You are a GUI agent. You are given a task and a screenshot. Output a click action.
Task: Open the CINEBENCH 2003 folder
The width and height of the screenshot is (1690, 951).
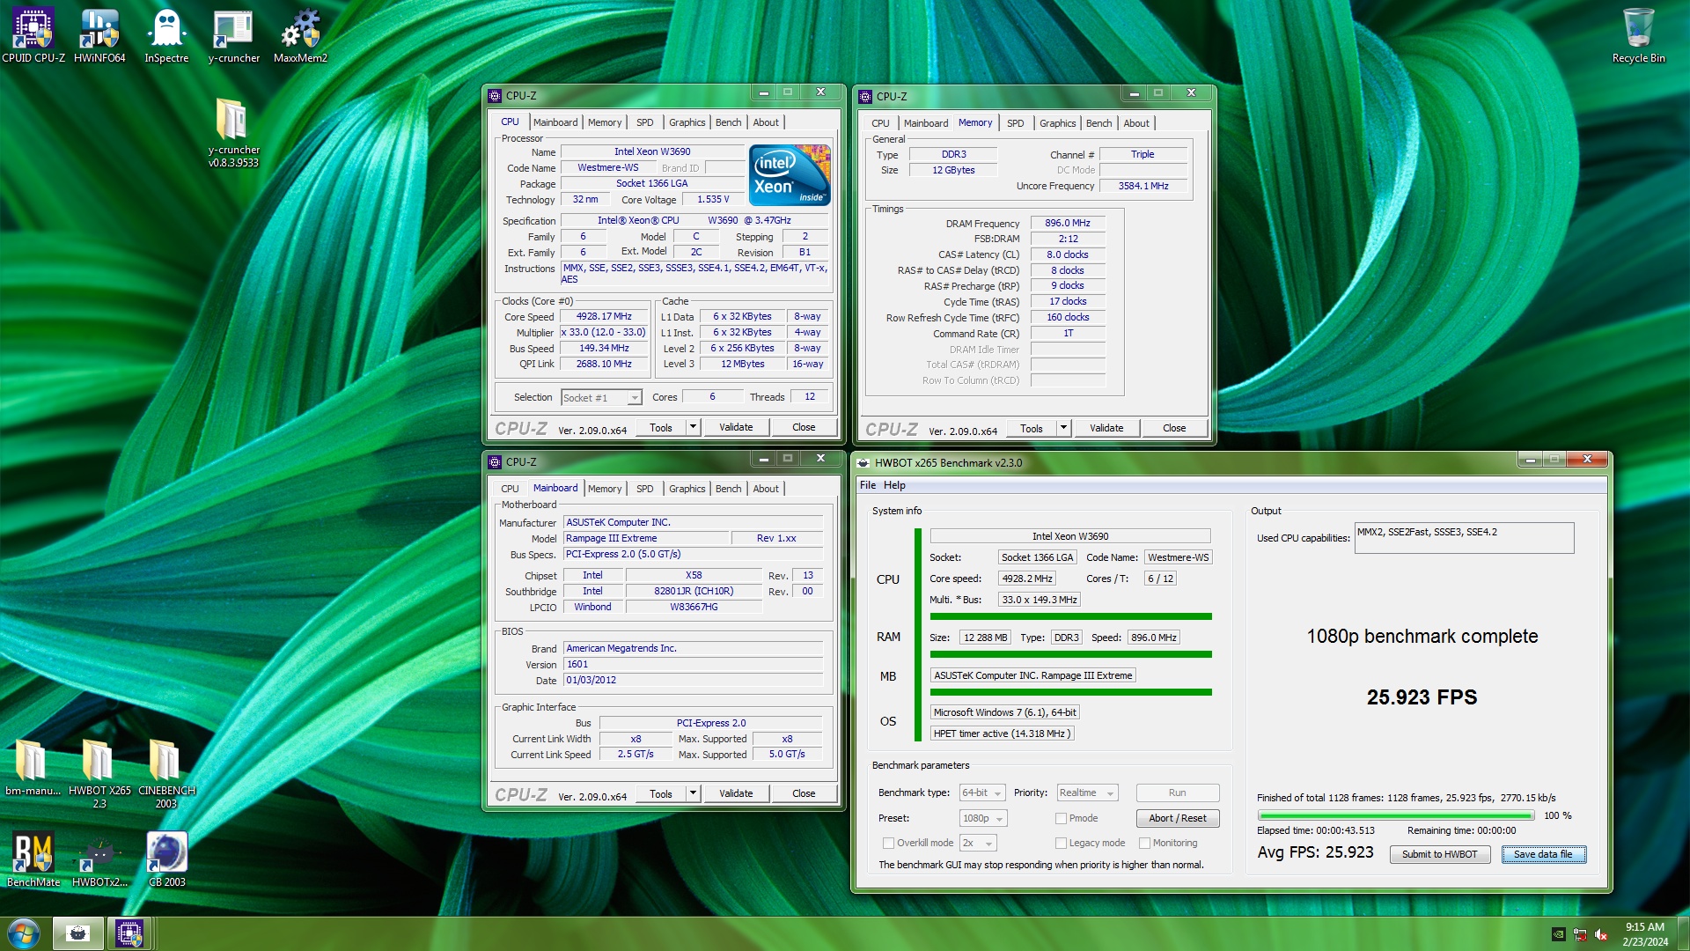point(166,774)
